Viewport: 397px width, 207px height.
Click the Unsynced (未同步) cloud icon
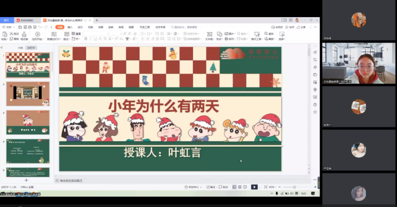(x=273, y=27)
